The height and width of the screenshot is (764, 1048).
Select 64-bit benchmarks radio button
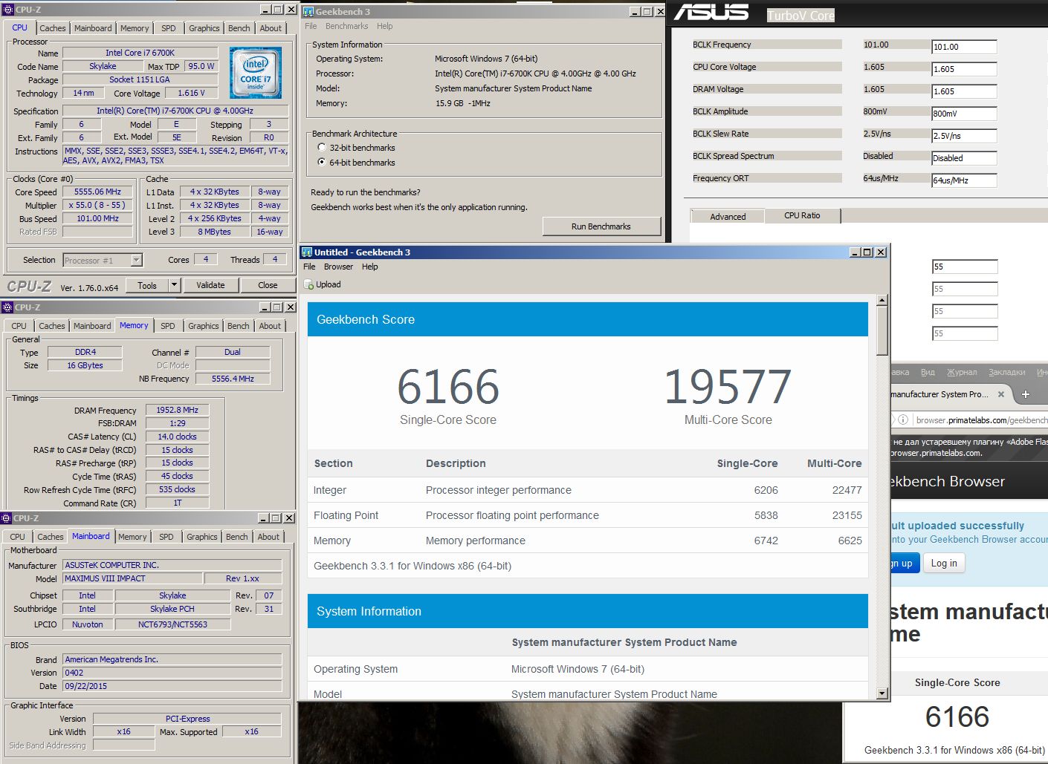(322, 162)
